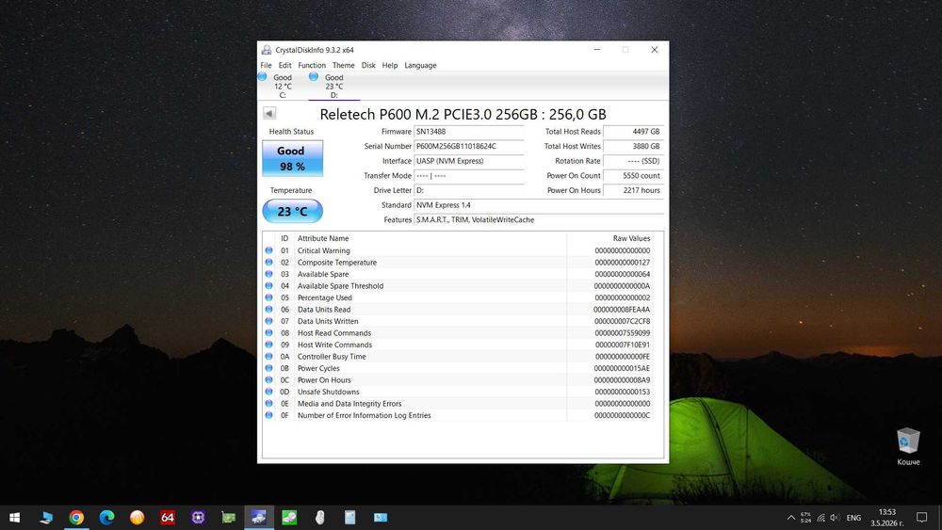Image resolution: width=942 pixels, height=530 pixels.
Task: Click status icon of Data Units Read row
Action: [269, 309]
